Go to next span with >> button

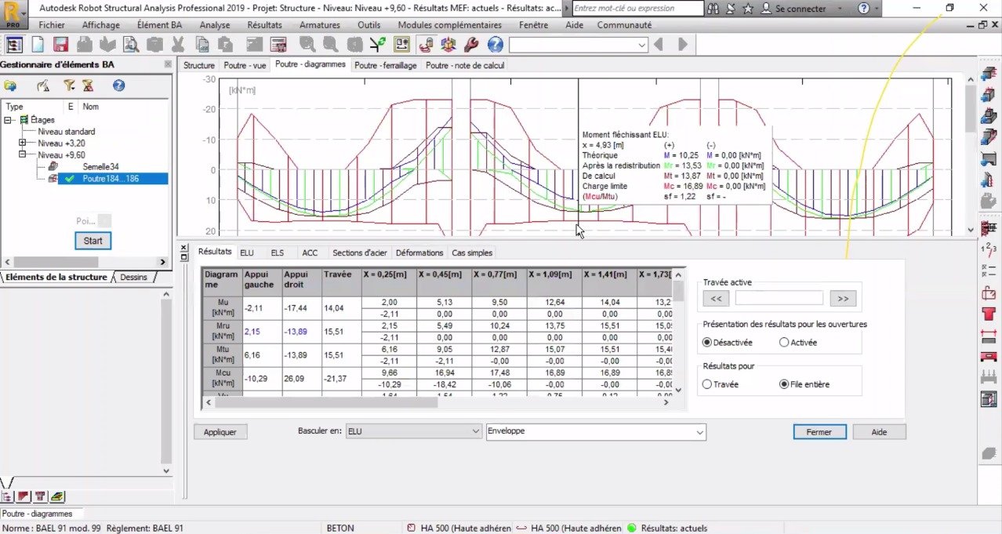click(x=842, y=299)
